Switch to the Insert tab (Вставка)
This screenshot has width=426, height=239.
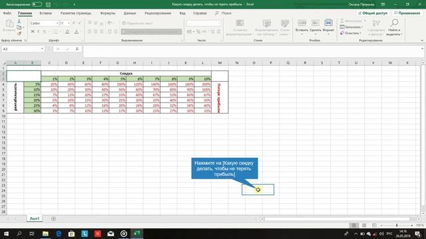(x=45, y=13)
